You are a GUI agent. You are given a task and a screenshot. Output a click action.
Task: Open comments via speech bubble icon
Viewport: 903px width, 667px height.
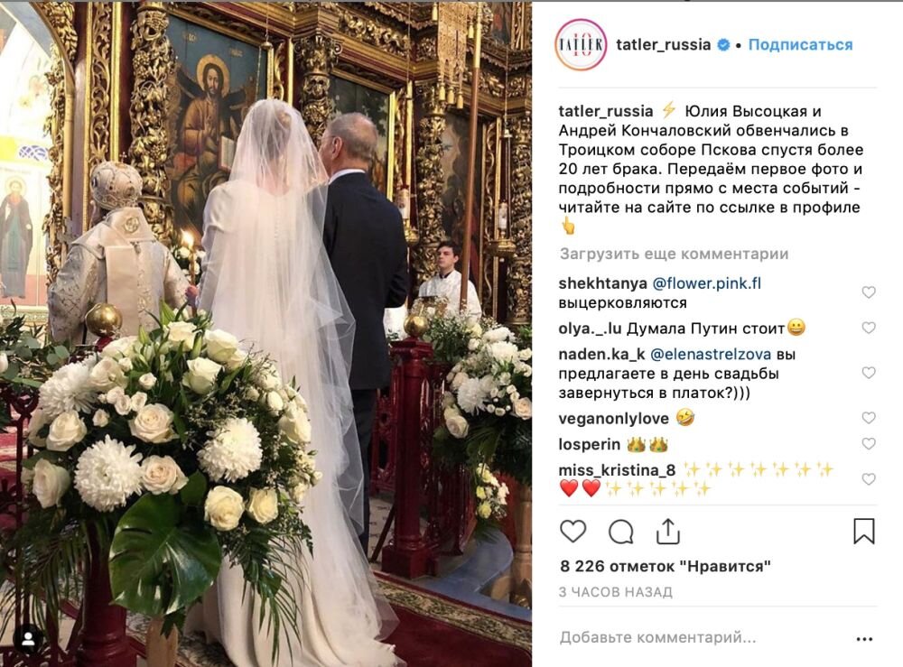pos(621,532)
